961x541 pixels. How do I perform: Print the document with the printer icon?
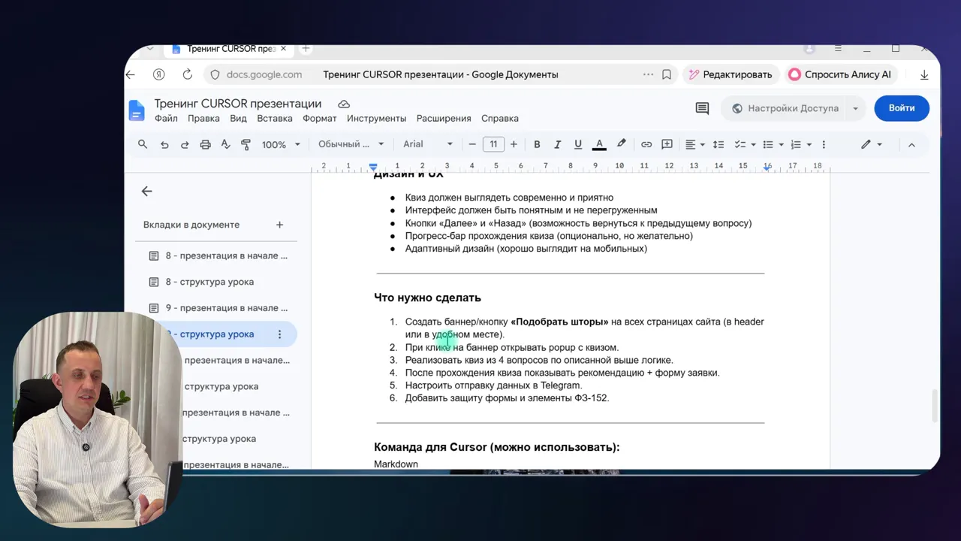click(205, 144)
